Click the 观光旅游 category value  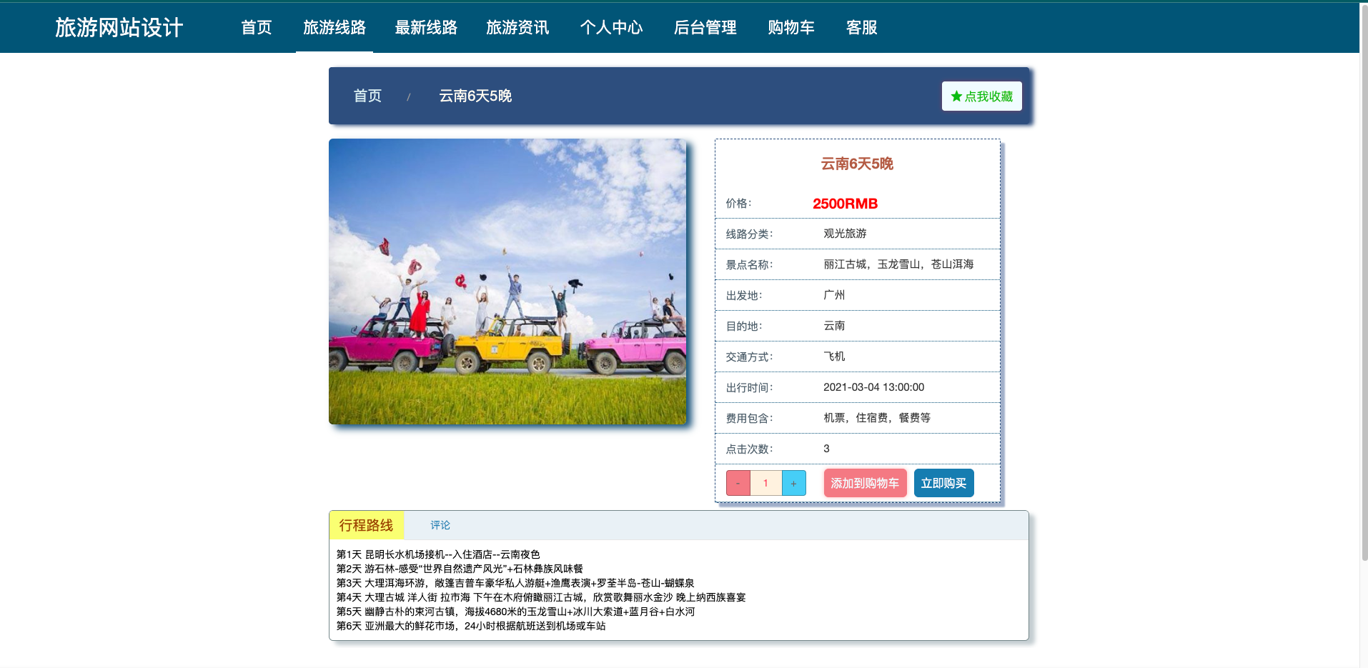[845, 234]
